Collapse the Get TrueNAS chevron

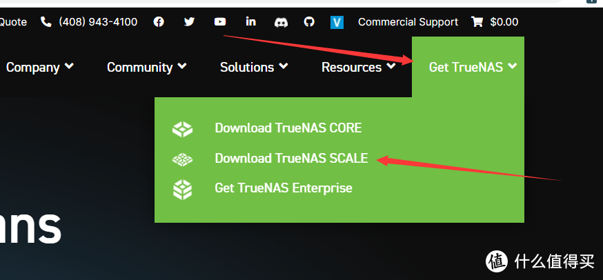click(512, 66)
